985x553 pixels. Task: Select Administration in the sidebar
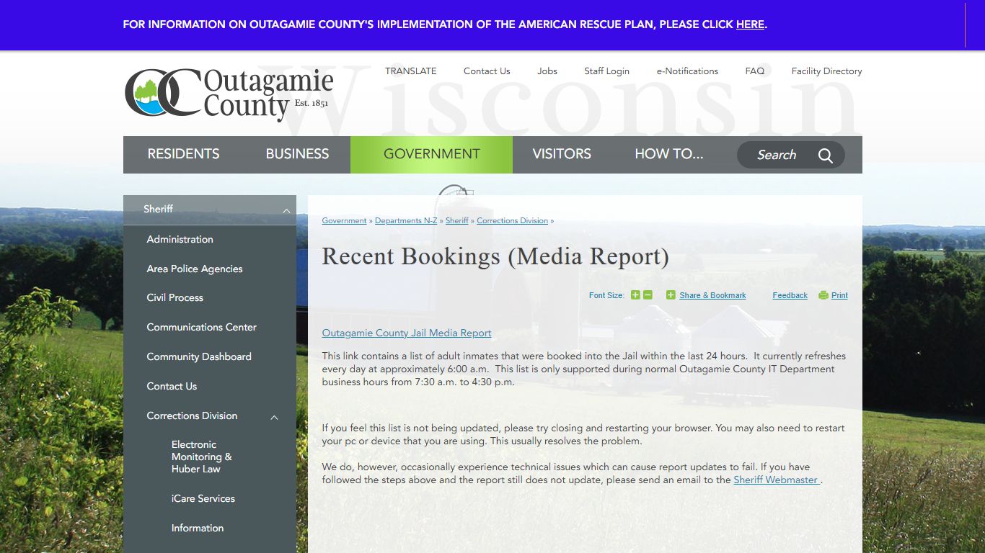(180, 239)
